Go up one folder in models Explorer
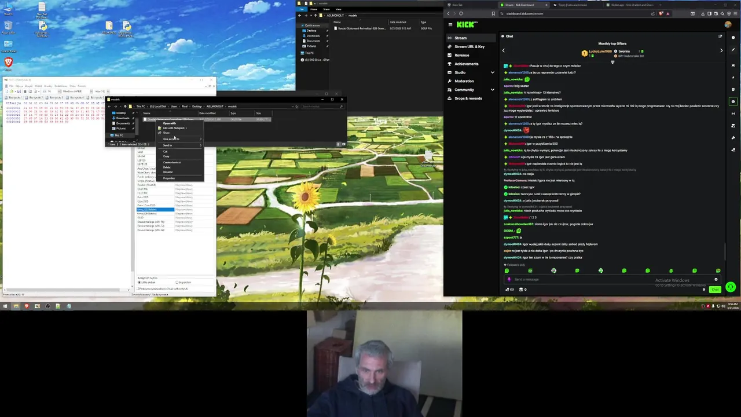The image size is (741, 417). [125, 107]
